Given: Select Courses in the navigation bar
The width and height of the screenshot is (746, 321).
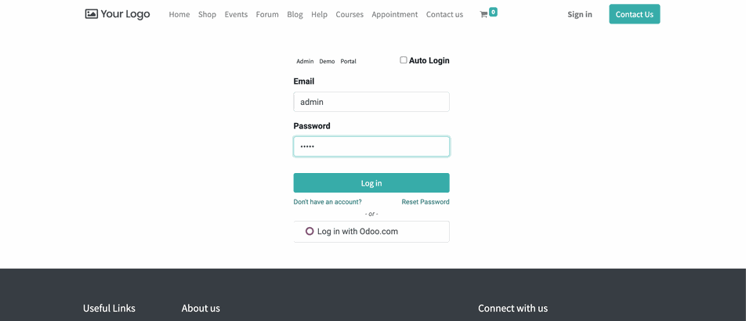Looking at the screenshot, I should point(349,15).
